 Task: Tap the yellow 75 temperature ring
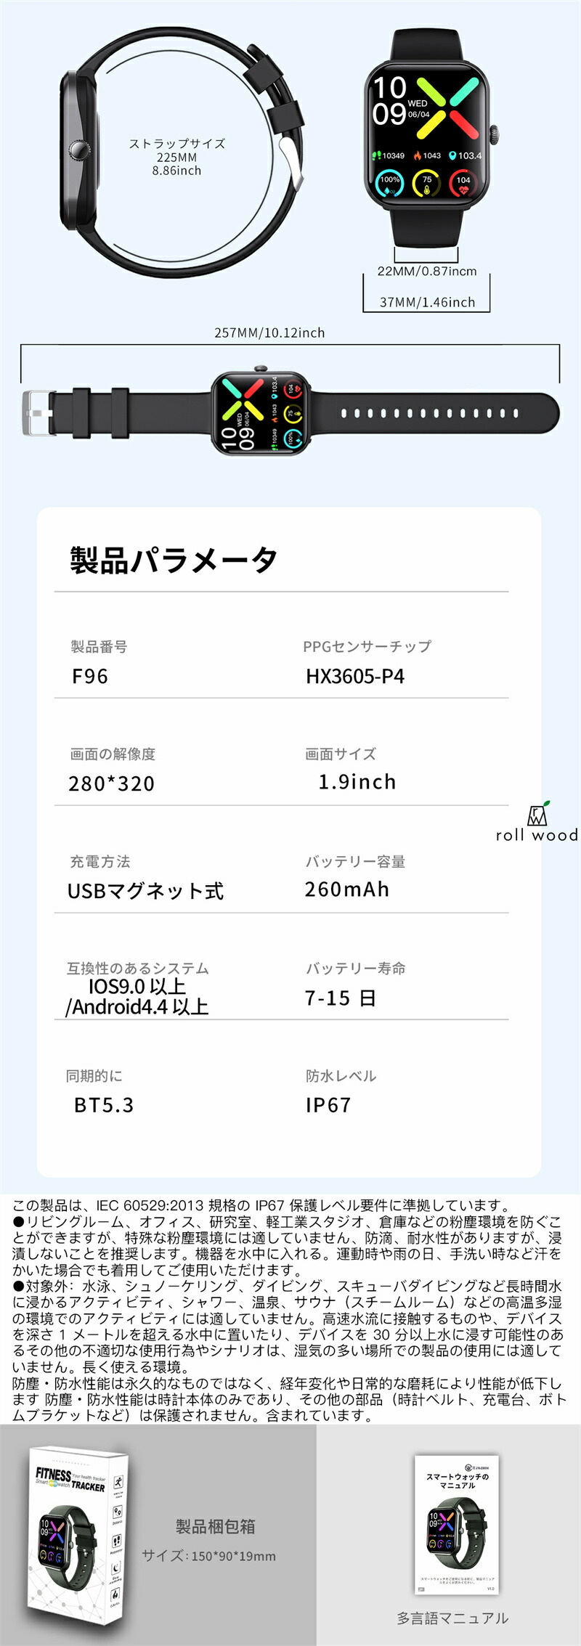tap(426, 183)
